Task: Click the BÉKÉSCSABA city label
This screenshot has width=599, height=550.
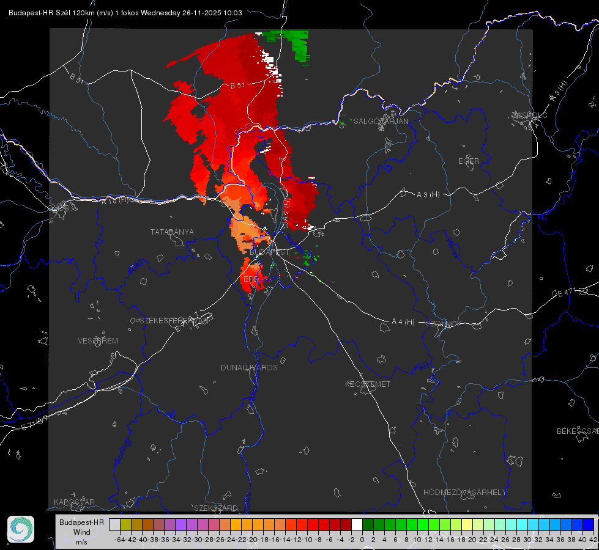Action: [578, 431]
